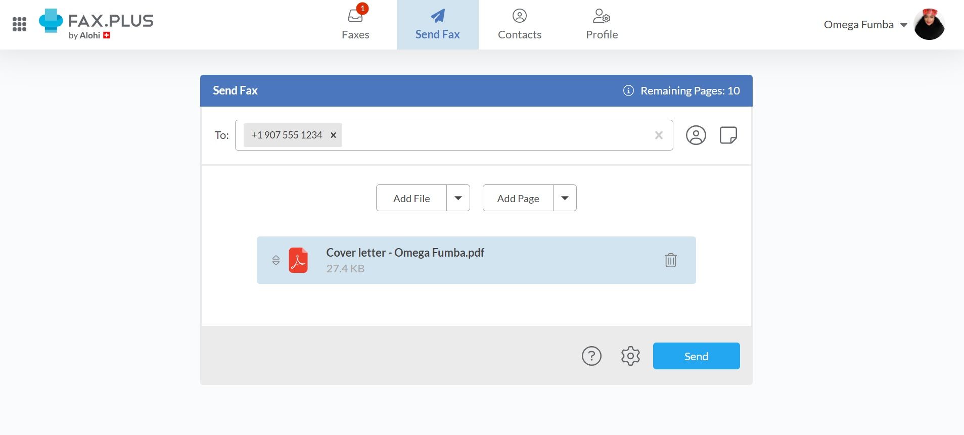Image resolution: width=964 pixels, height=435 pixels.
Task: Open the apps grid menu icon
Action: tap(19, 24)
